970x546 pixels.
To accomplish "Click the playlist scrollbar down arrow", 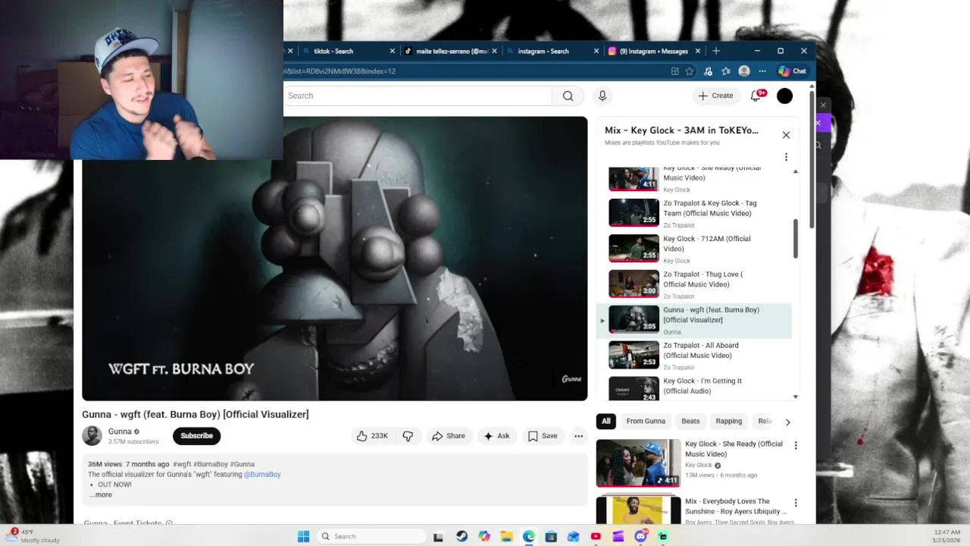I will pyautogui.click(x=796, y=397).
